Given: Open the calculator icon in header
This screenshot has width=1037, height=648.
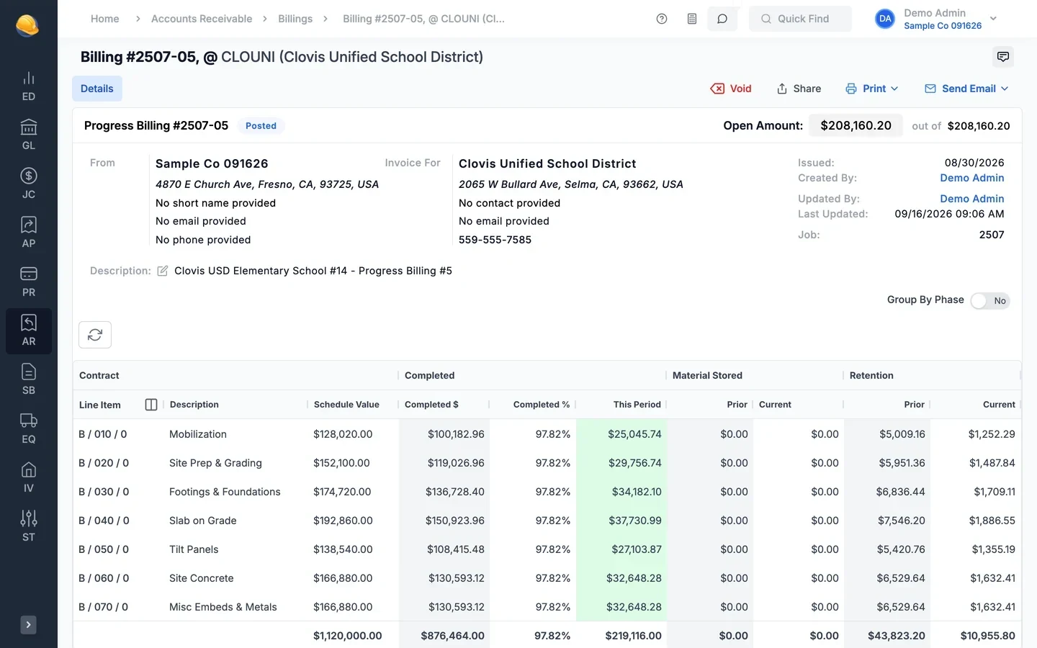Looking at the screenshot, I should (692, 19).
